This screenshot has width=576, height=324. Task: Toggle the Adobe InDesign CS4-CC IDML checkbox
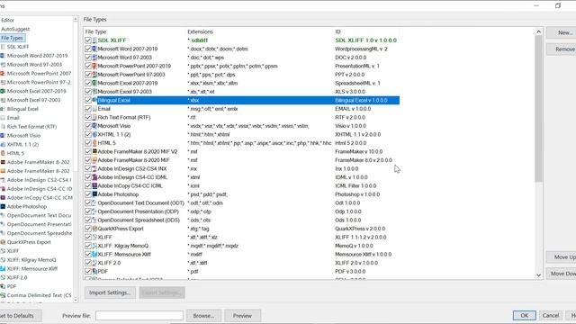[x=88, y=177]
